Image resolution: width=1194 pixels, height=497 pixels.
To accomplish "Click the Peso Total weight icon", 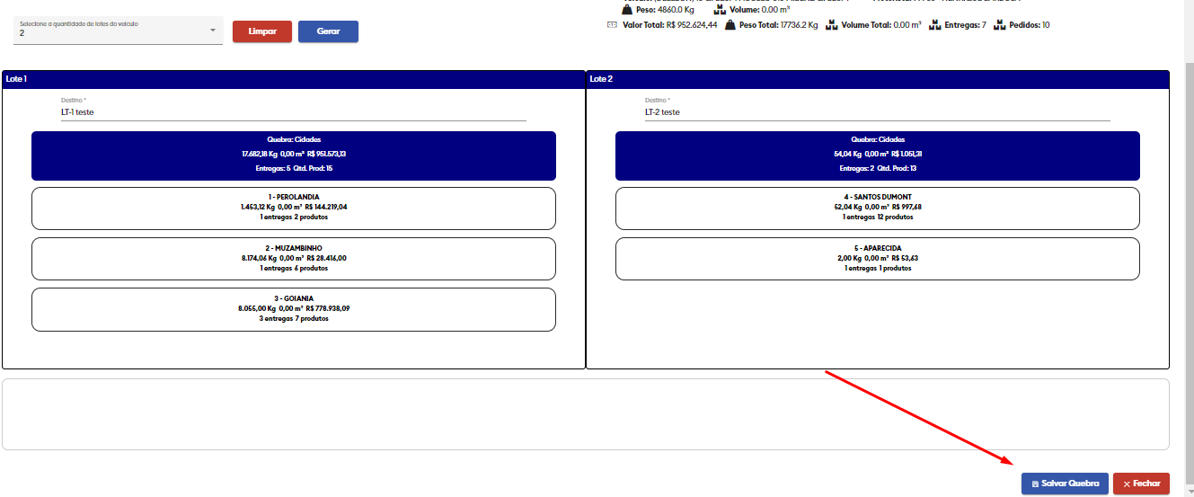I will click(x=730, y=24).
